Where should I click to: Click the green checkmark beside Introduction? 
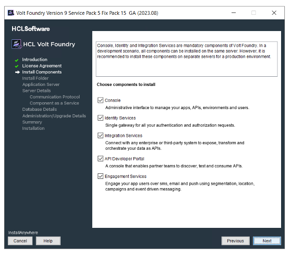pyautogui.click(x=17, y=60)
